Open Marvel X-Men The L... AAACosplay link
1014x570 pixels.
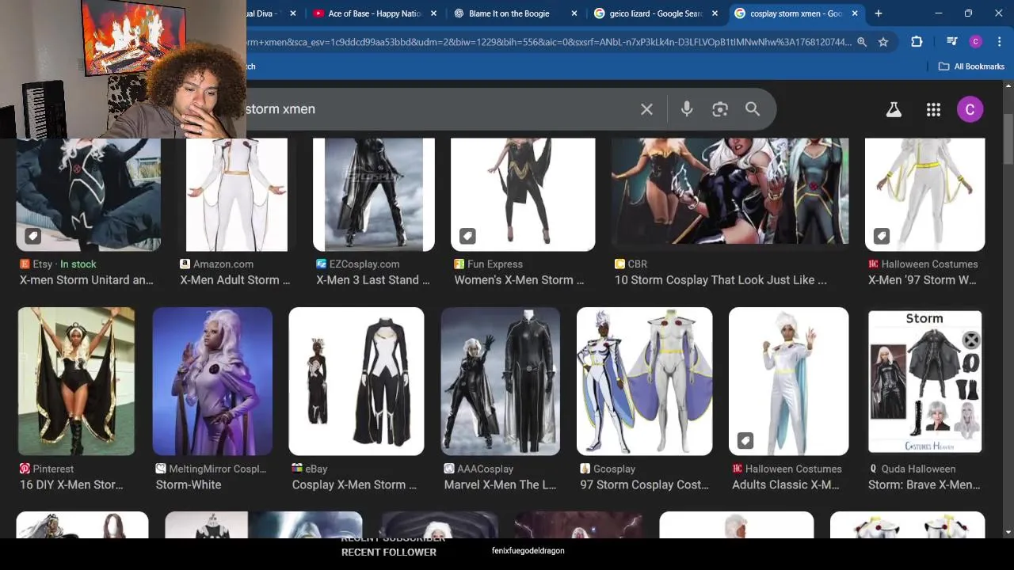point(500,484)
